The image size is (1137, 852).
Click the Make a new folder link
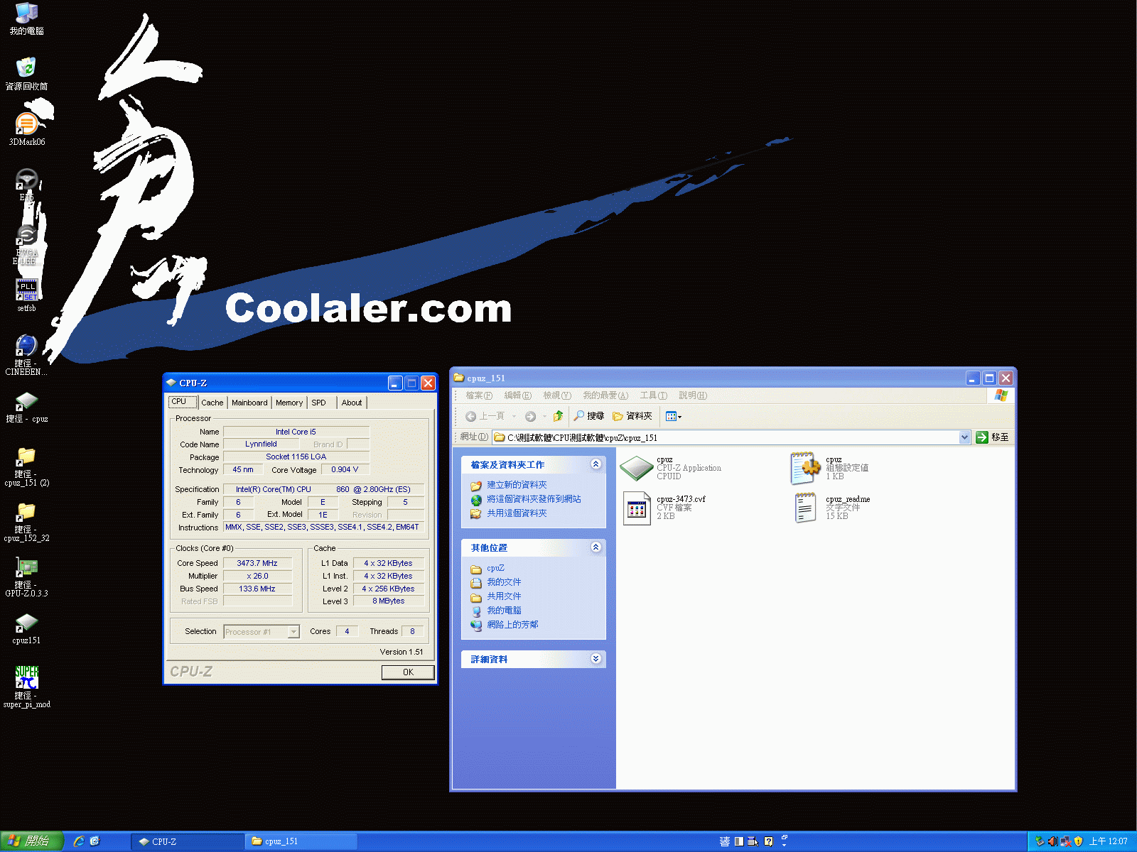(x=517, y=485)
